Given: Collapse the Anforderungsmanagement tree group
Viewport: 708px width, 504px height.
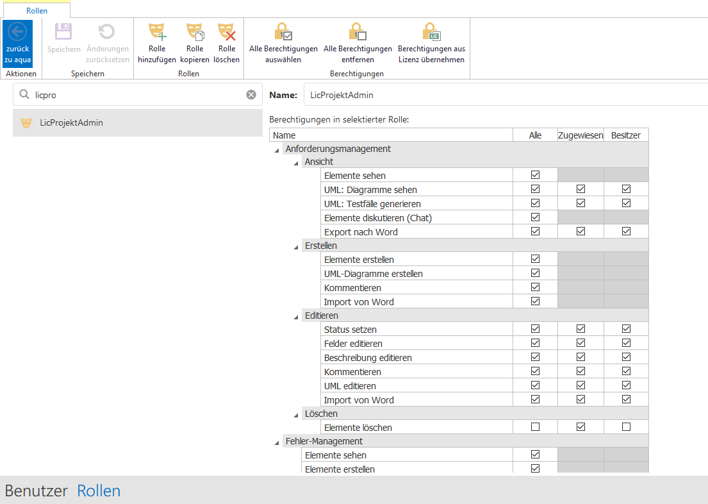Looking at the screenshot, I should [277, 149].
